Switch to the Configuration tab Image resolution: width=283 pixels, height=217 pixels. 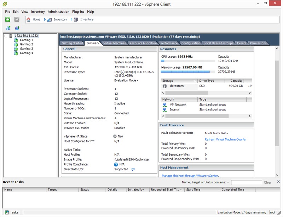point(191,43)
